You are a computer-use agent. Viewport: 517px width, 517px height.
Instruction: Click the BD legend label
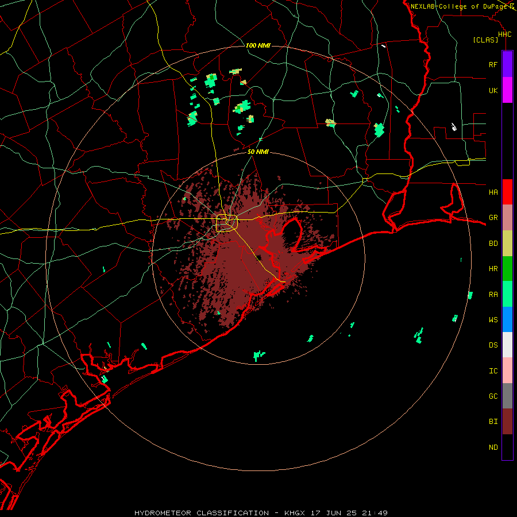click(493, 244)
